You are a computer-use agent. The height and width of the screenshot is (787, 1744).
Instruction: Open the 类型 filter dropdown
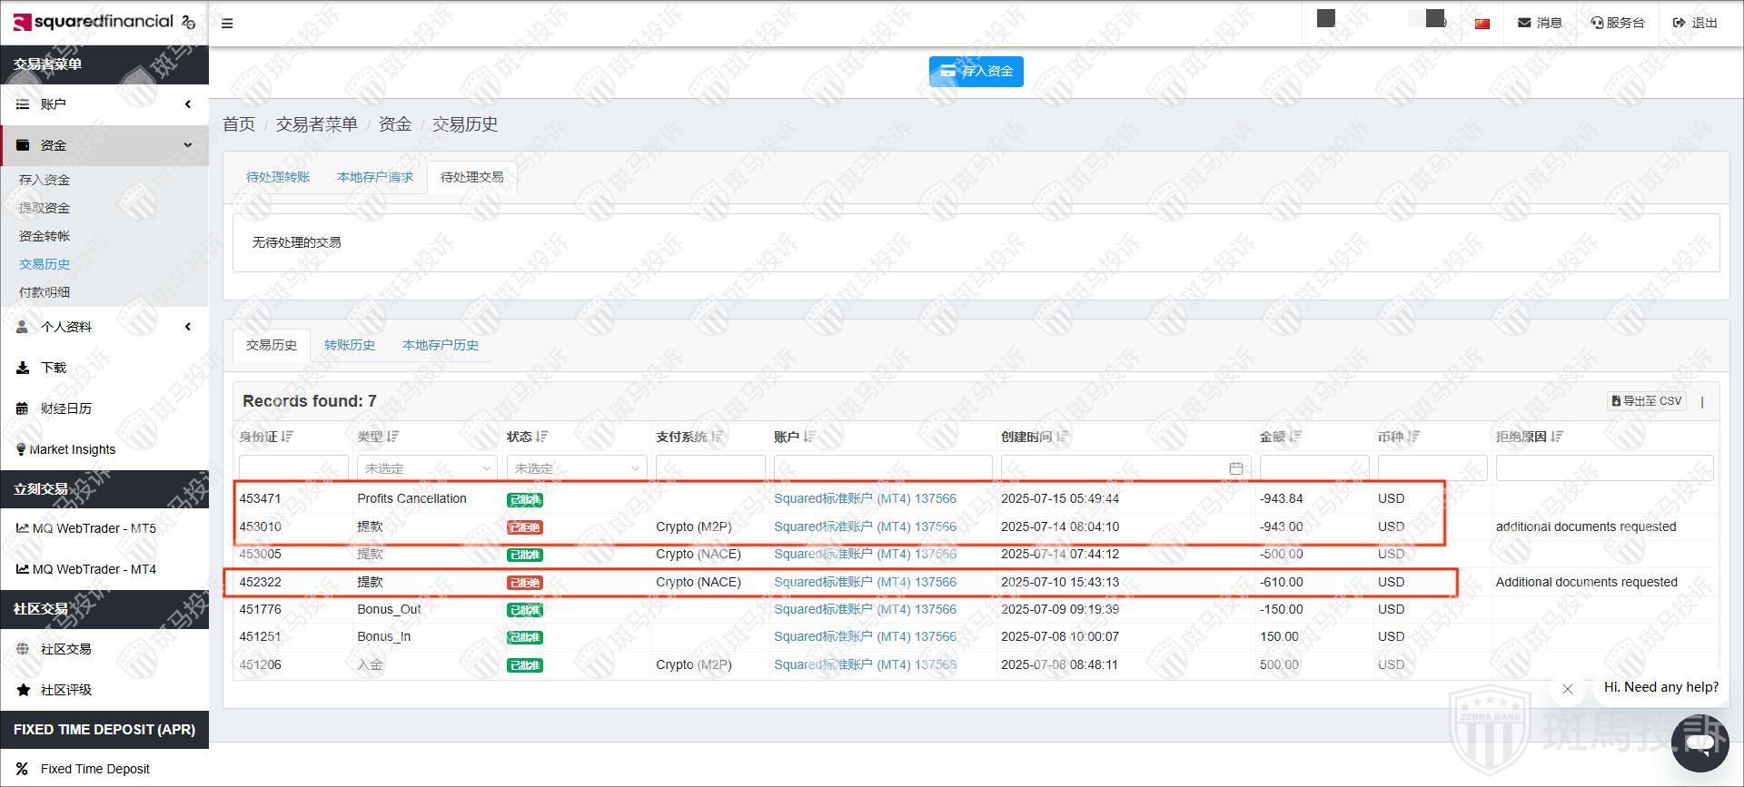pos(426,468)
